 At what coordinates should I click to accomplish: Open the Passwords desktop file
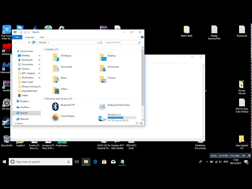point(242,31)
